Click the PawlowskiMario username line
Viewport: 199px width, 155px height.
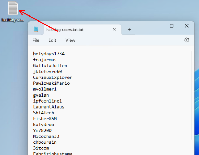pos(51,83)
